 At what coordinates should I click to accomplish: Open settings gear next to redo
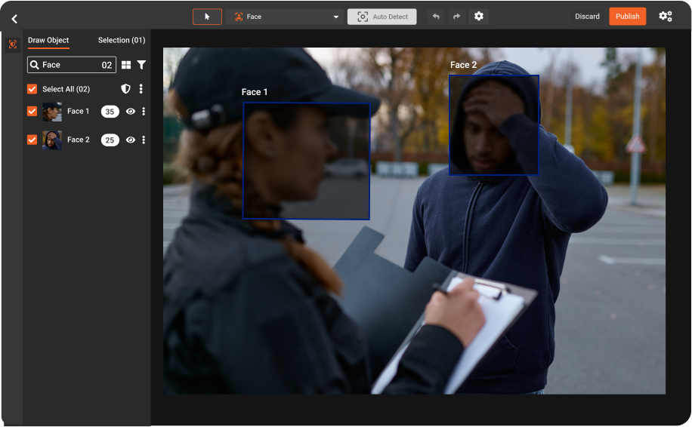pos(478,17)
